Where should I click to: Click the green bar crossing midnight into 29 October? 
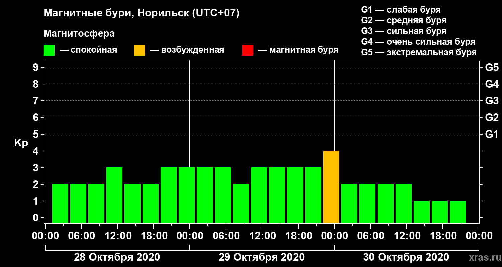pyautogui.click(x=187, y=195)
